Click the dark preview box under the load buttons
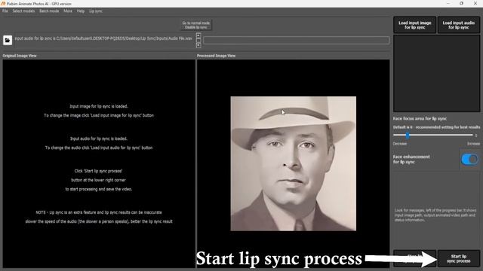 [436, 73]
